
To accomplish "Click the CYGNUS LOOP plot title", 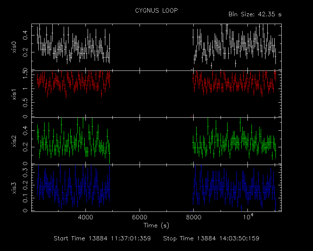I will click(156, 10).
